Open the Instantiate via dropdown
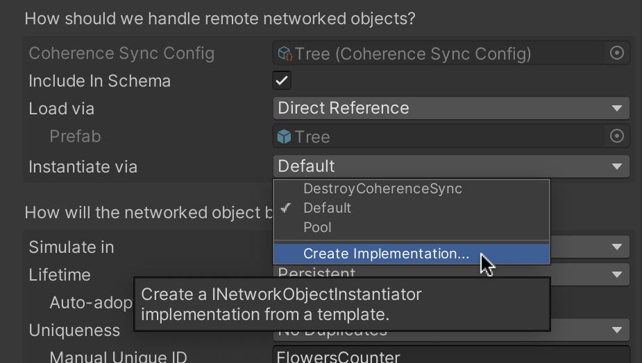Image resolution: width=642 pixels, height=363 pixels. (x=451, y=166)
